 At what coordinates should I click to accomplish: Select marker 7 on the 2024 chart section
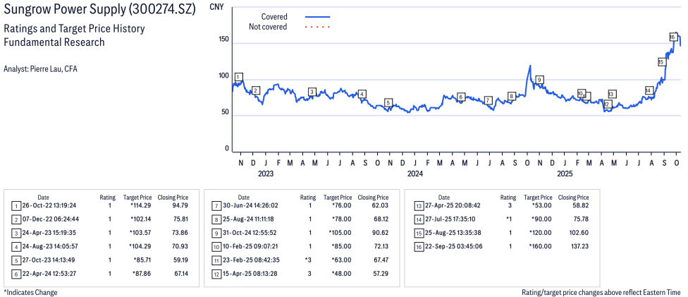(x=488, y=100)
